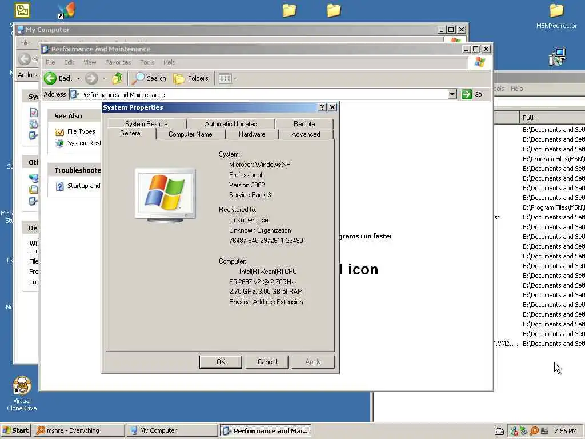Switch to msnre - Everything taskbar button
Viewport: 585px width, 439px height.
click(79, 430)
